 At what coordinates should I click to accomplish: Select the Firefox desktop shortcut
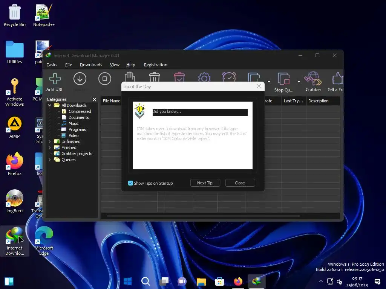click(15, 164)
